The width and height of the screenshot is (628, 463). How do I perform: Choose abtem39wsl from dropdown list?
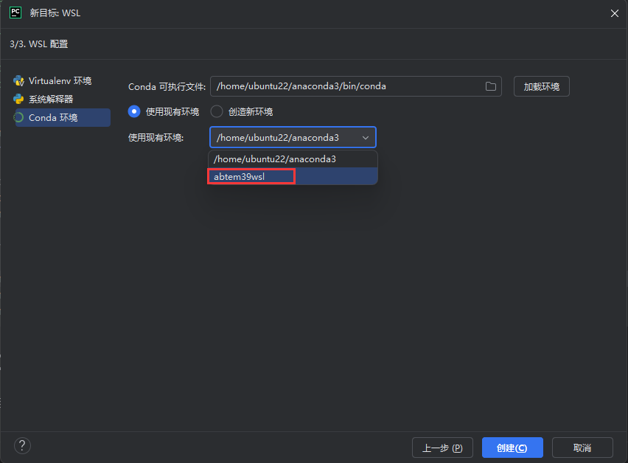click(x=293, y=176)
